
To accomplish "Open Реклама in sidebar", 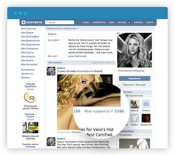I will pyautogui.click(x=25, y=78).
